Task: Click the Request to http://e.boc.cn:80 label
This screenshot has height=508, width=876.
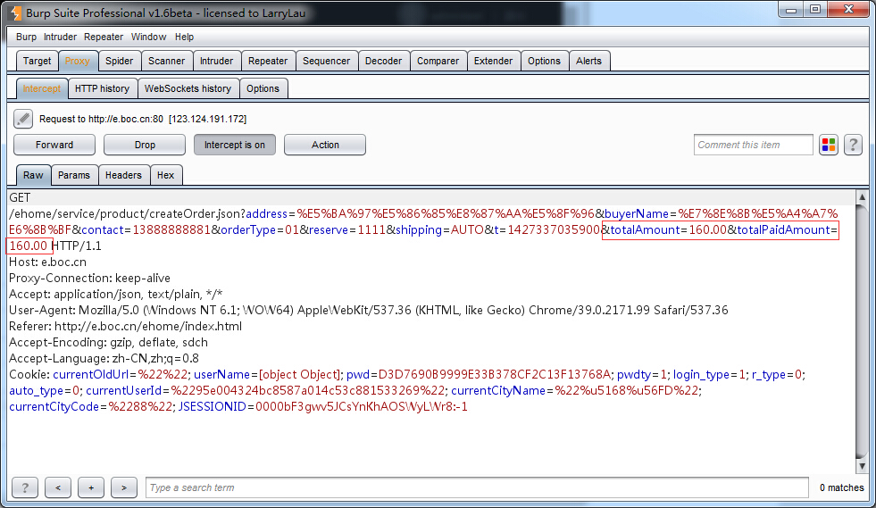Action: coord(143,119)
